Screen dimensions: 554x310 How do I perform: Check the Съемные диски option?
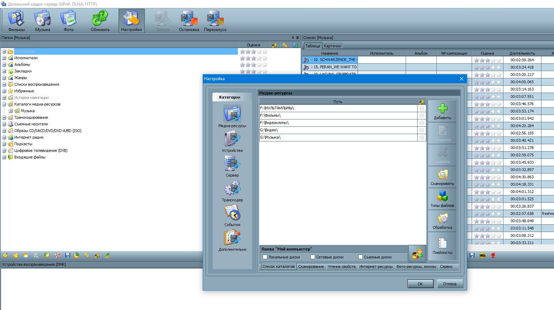pos(360,257)
